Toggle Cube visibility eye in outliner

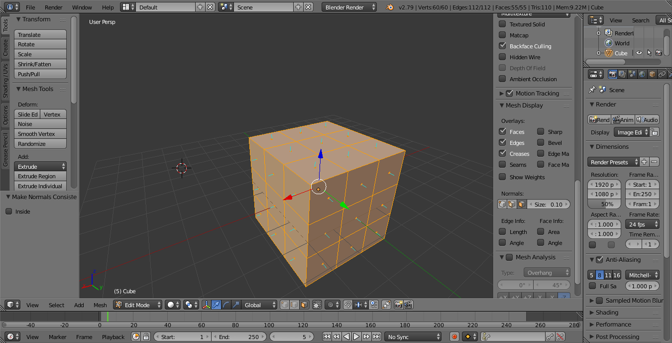(x=639, y=53)
